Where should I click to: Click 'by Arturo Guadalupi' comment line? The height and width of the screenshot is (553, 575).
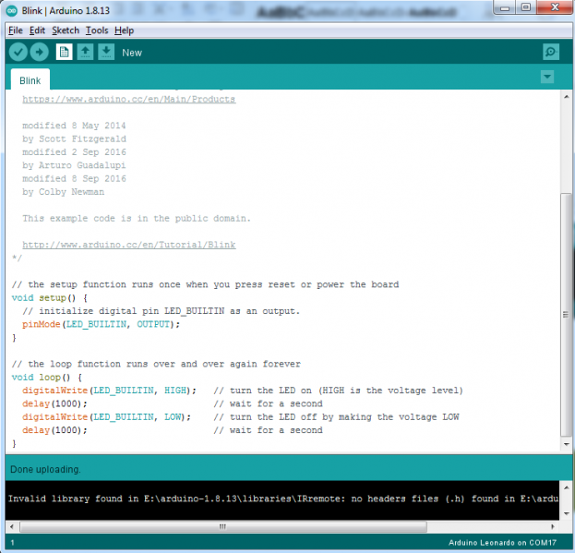(x=74, y=165)
